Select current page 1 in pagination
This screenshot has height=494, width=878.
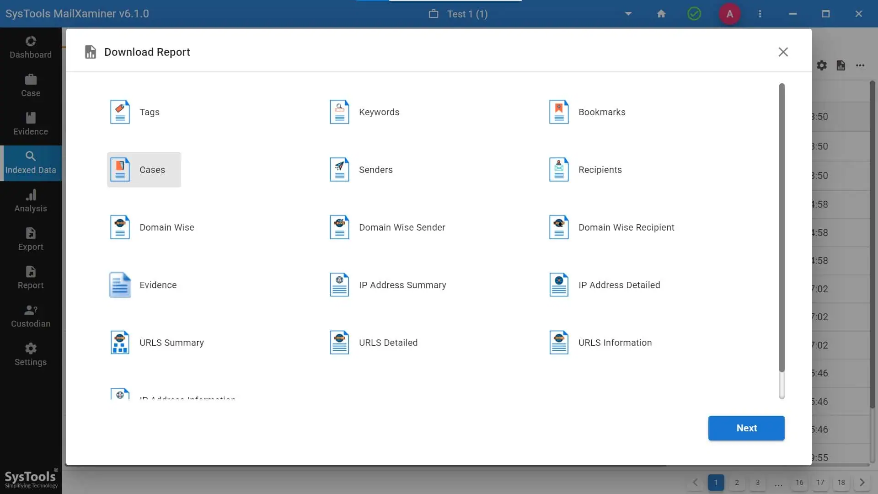[x=716, y=483]
